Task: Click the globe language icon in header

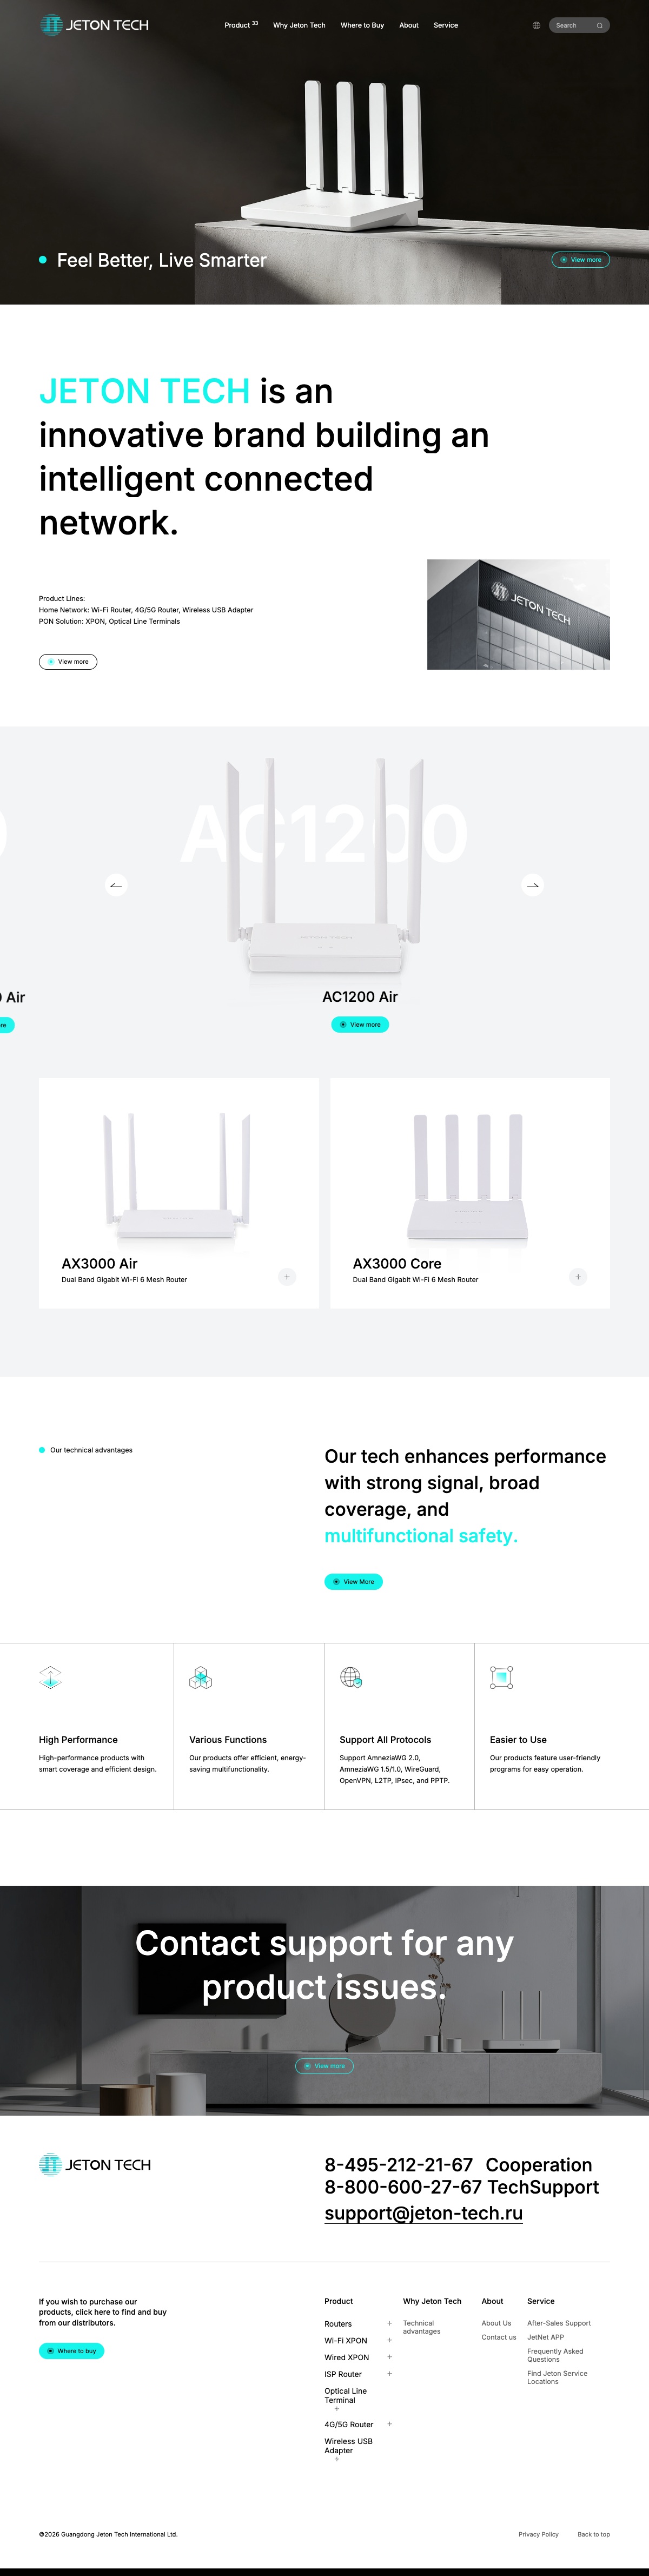Action: click(536, 25)
